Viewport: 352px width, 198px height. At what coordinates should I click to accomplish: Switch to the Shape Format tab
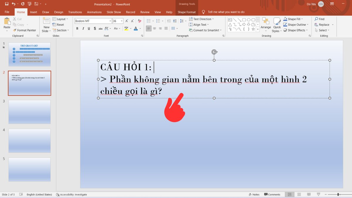(x=187, y=12)
